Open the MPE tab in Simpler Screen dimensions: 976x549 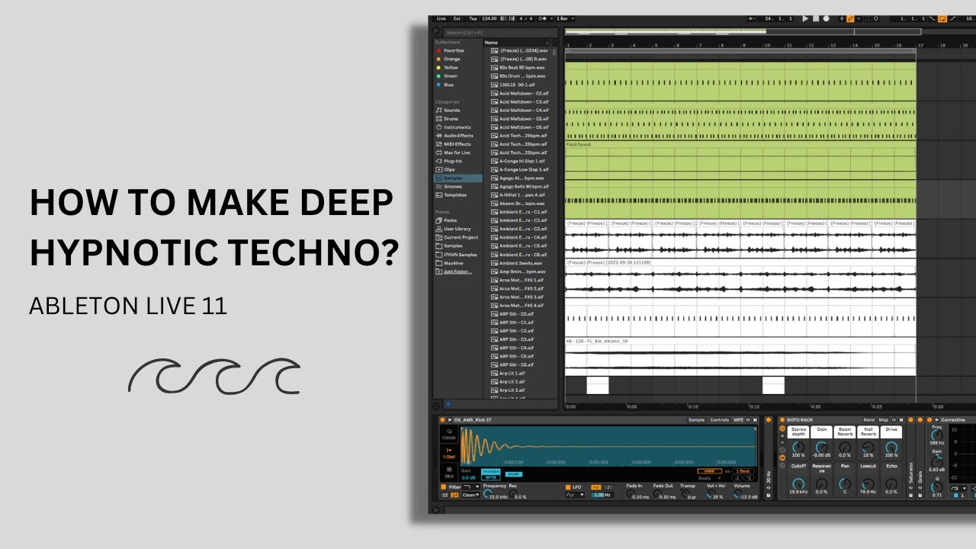click(x=739, y=420)
